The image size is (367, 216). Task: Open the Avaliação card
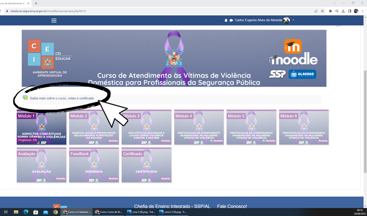click(42, 165)
